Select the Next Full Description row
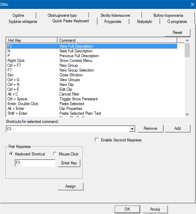 92,51
